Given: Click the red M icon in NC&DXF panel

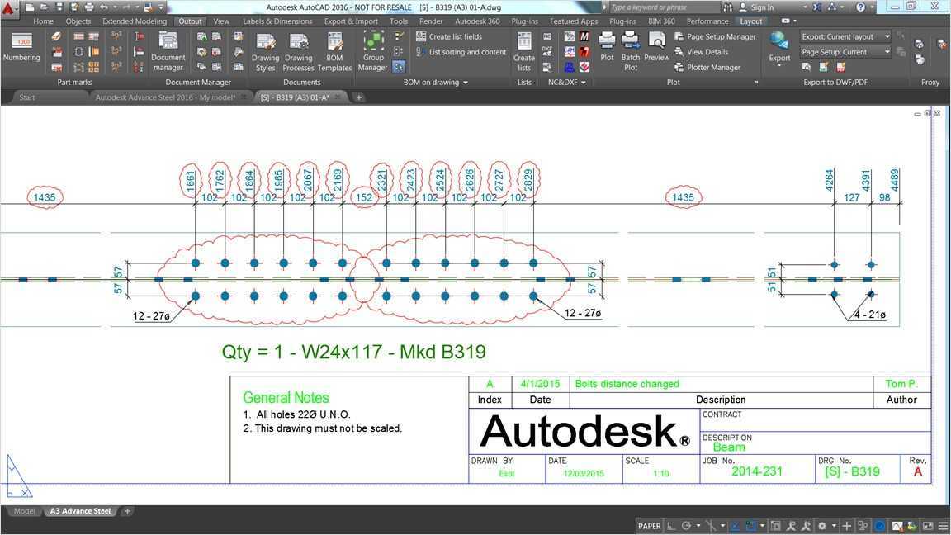Looking at the screenshot, I should (584, 36).
